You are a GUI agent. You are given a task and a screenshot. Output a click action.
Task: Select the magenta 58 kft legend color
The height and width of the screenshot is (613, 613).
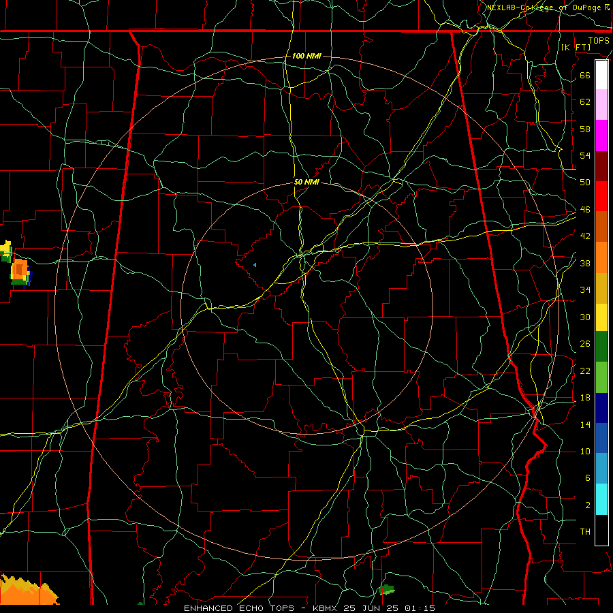coord(601,136)
